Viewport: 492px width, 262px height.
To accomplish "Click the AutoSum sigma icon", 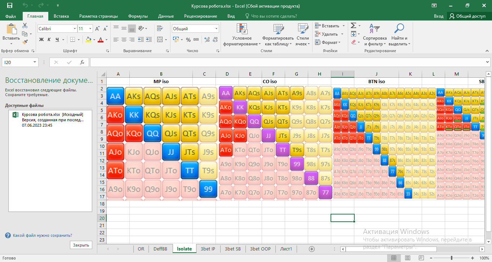I will (x=354, y=26).
